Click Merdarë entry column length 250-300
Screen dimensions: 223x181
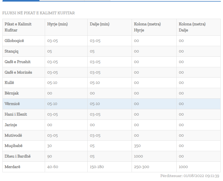(142, 167)
